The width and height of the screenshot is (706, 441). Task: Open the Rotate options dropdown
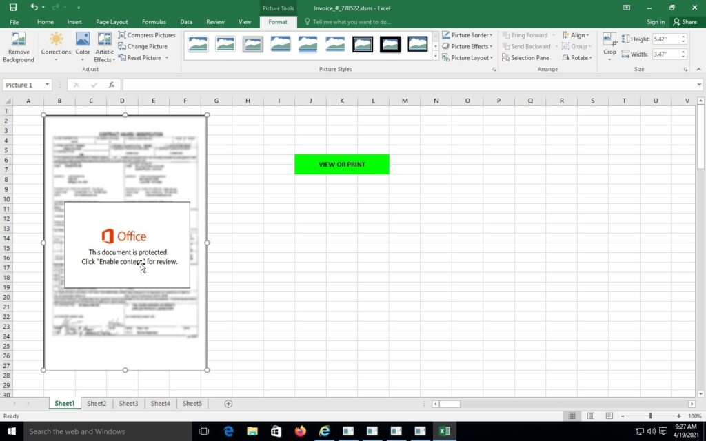click(577, 57)
